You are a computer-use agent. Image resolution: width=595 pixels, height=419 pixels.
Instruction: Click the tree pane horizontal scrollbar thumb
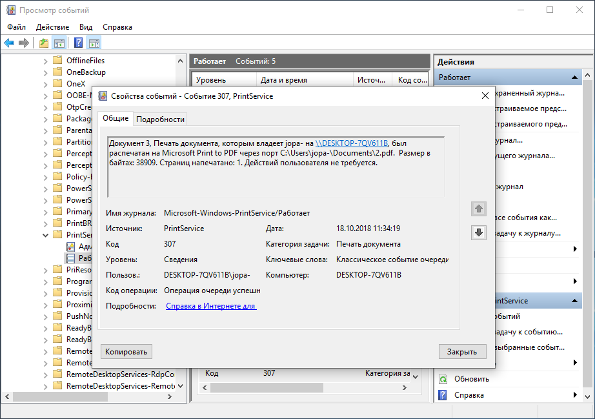pos(61,396)
